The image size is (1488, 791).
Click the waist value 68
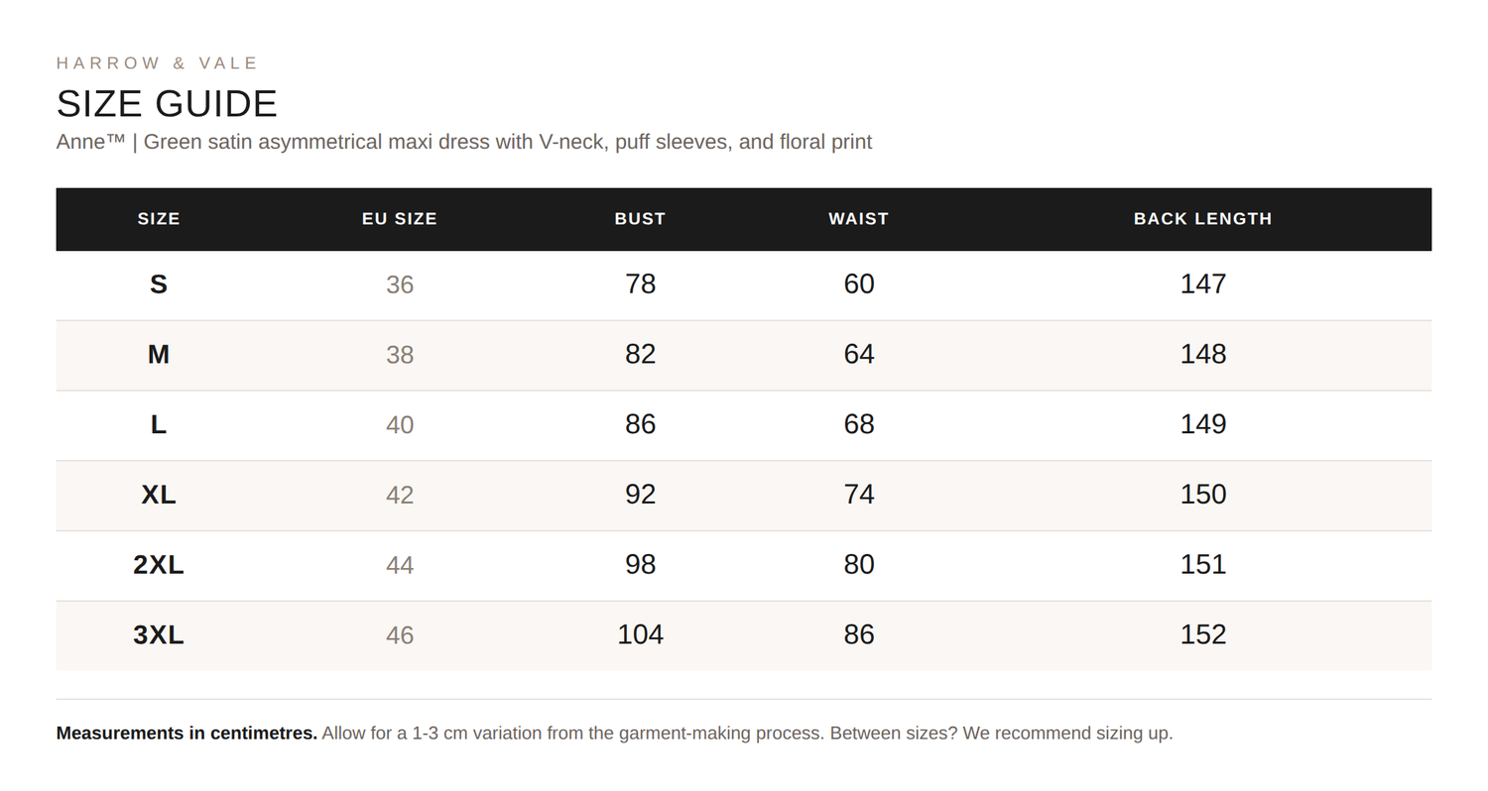point(859,424)
